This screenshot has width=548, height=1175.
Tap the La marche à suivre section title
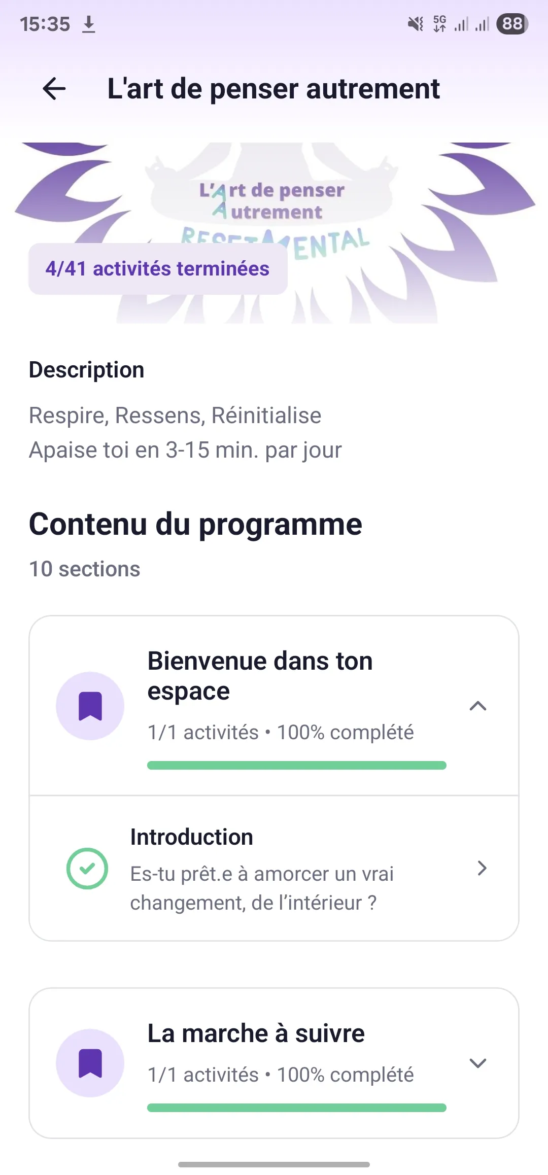(256, 1033)
